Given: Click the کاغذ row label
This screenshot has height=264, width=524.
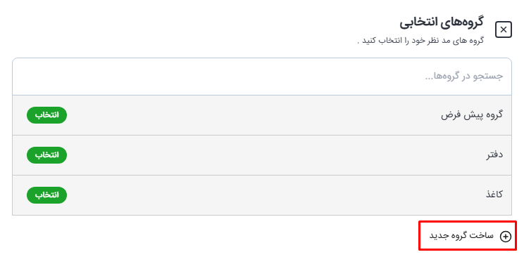Looking at the screenshot, I should 494,194.
